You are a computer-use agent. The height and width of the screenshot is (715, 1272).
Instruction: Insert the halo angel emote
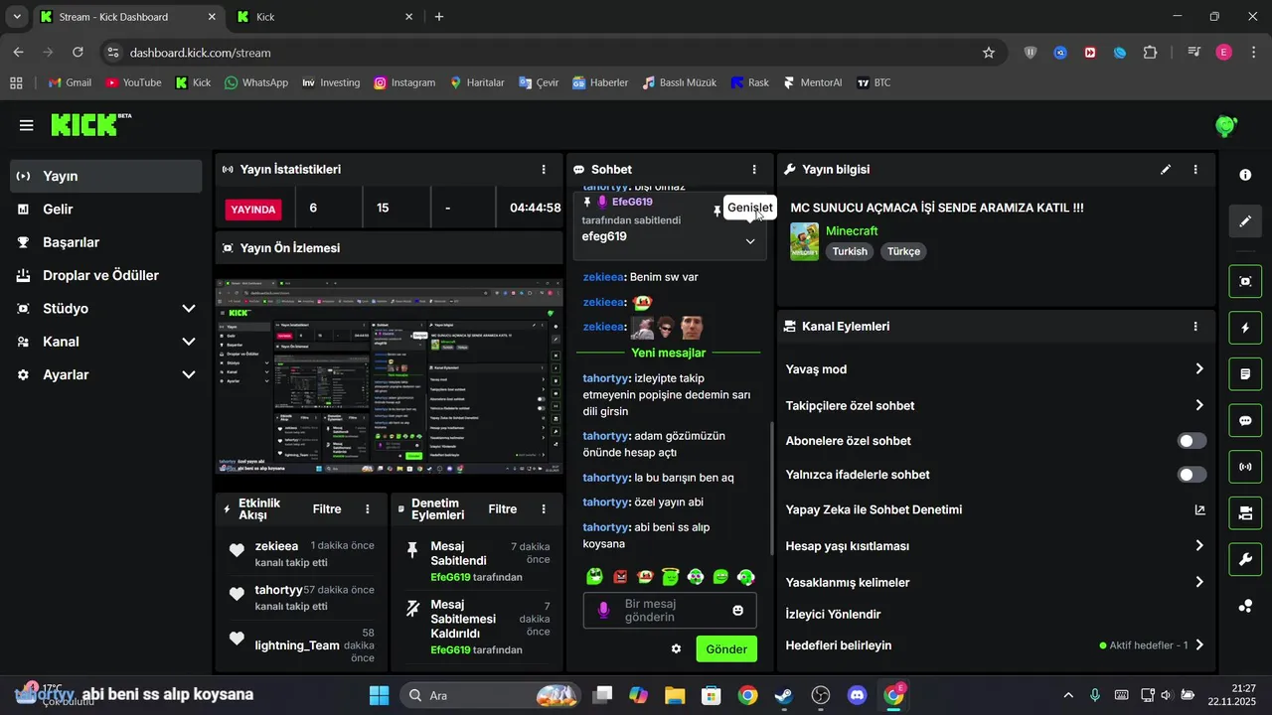pyautogui.click(x=671, y=576)
